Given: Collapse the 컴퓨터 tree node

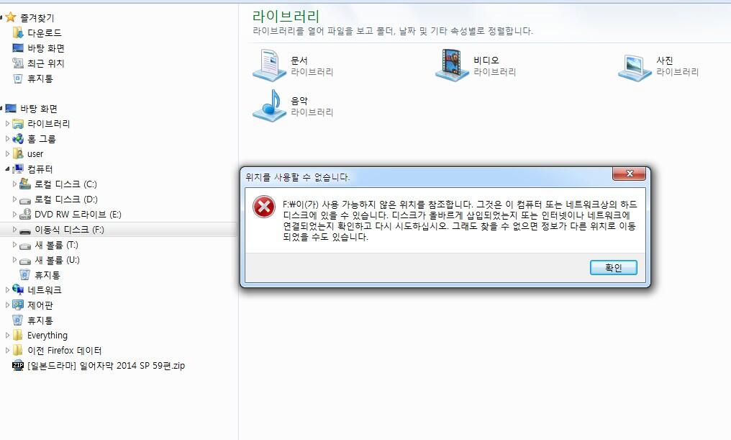Looking at the screenshot, I should [7, 169].
